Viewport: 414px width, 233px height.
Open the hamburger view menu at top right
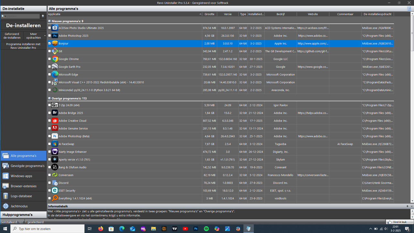pyautogui.click(x=409, y=9)
